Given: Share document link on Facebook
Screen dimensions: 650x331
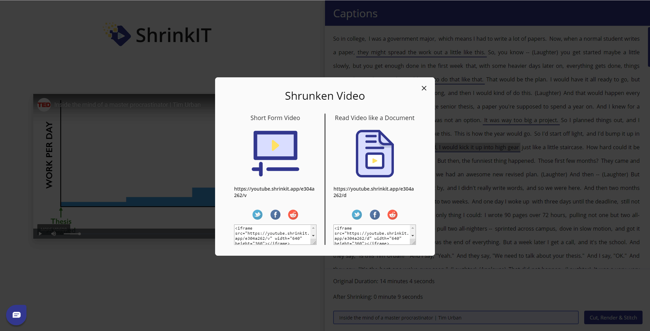Looking at the screenshot, I should tap(375, 215).
